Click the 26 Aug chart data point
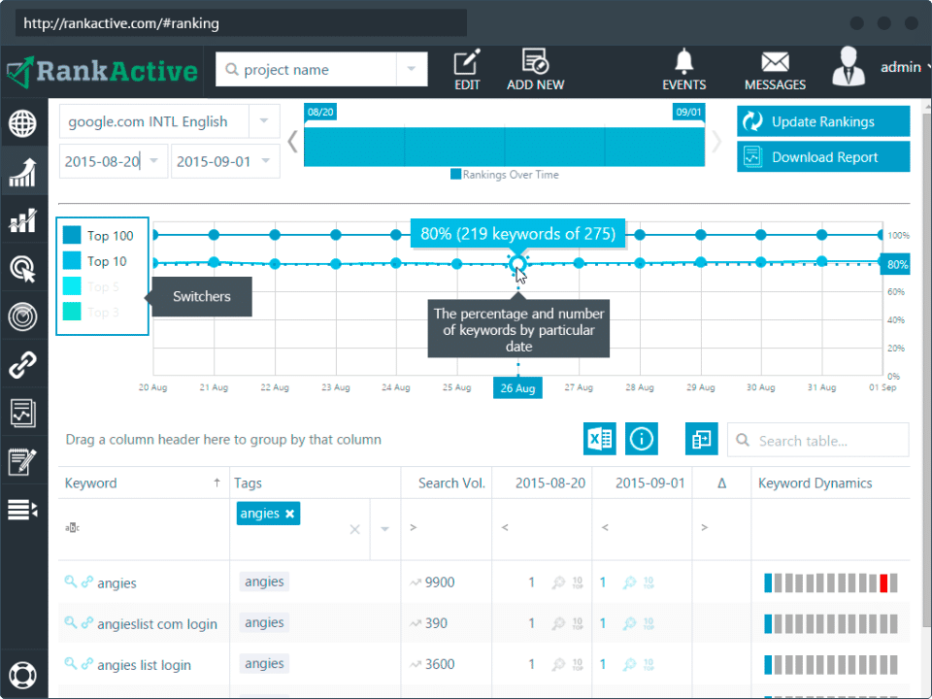932x699 pixels. pos(517,263)
